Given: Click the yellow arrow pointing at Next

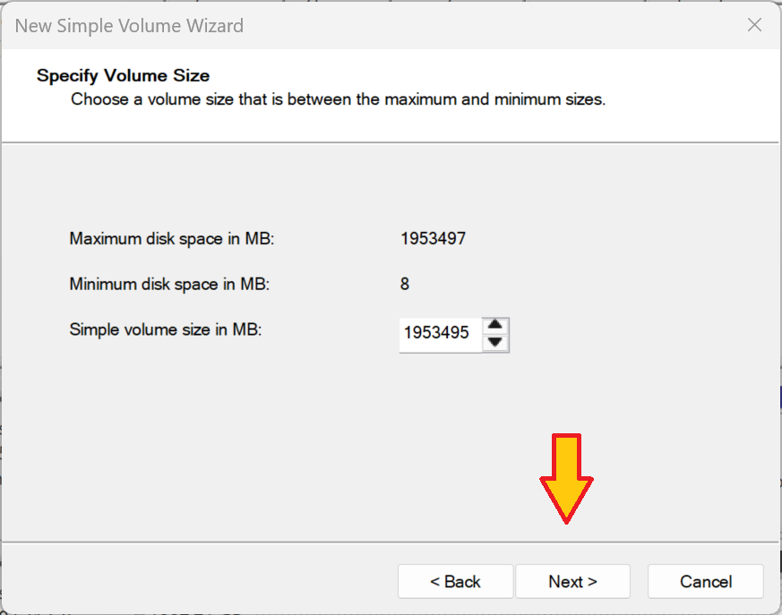Looking at the screenshot, I should pyautogui.click(x=566, y=478).
